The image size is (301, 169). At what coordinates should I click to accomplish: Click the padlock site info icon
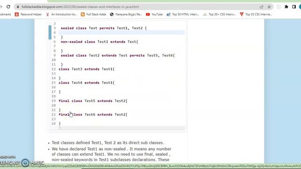coord(18,7)
